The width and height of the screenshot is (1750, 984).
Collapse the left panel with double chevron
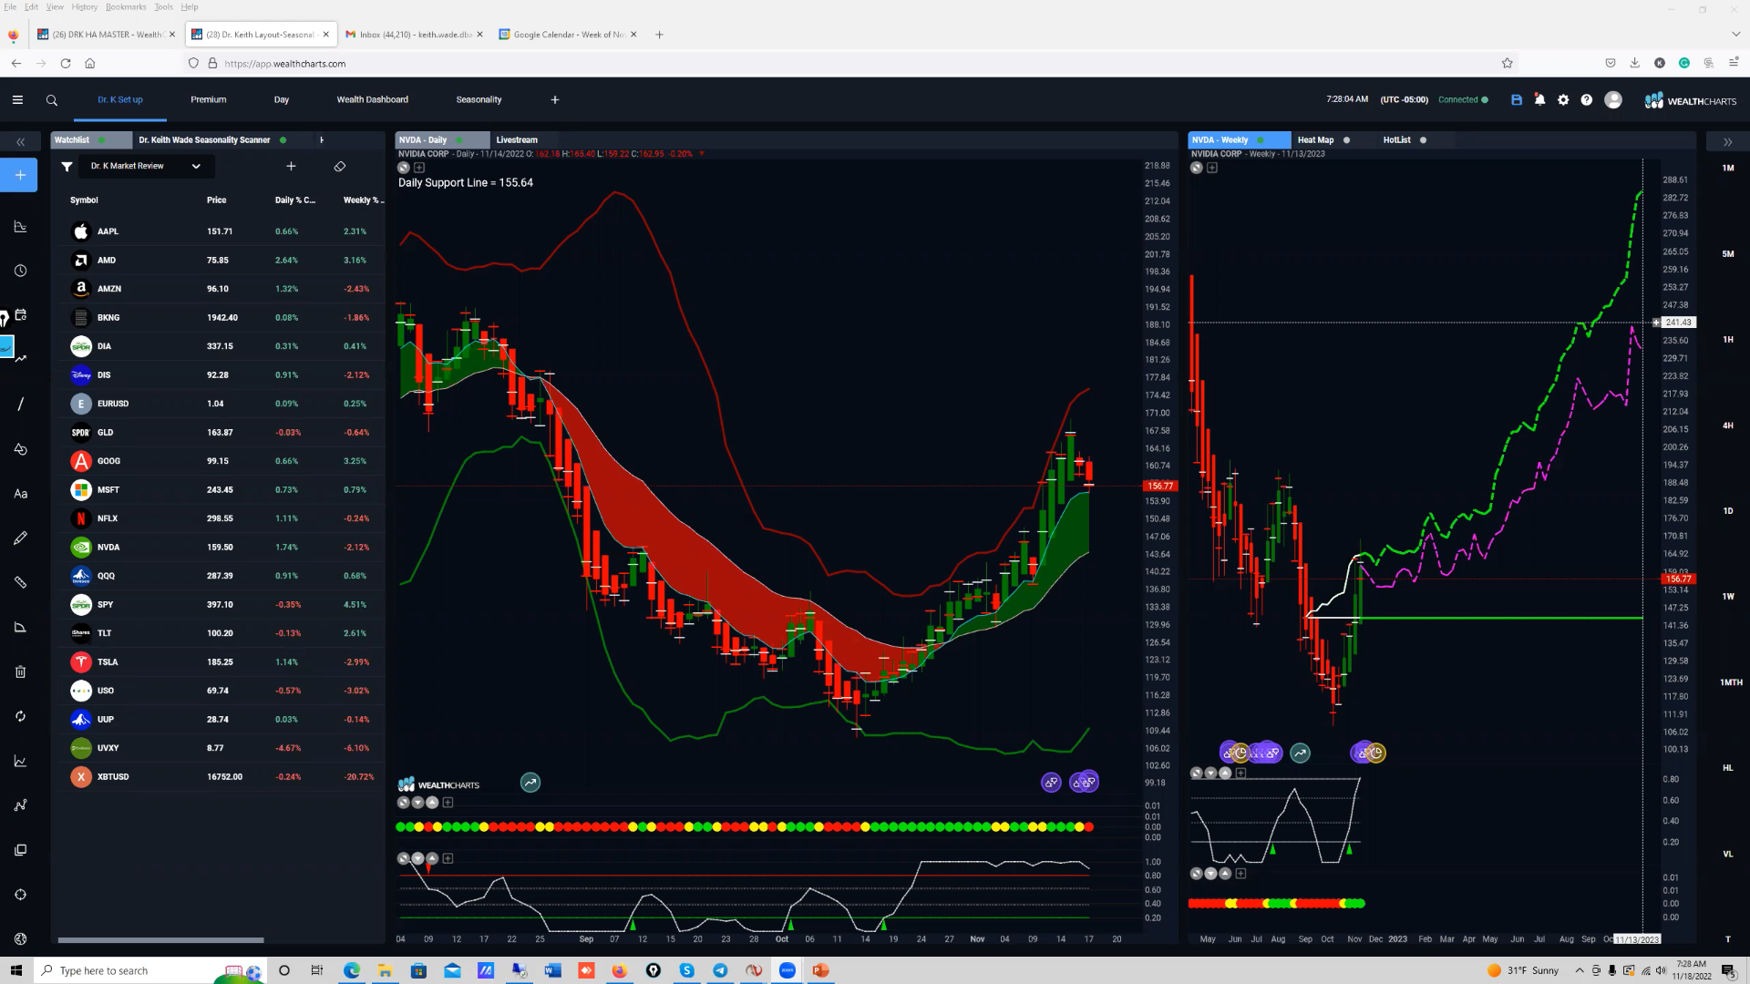pos(20,142)
